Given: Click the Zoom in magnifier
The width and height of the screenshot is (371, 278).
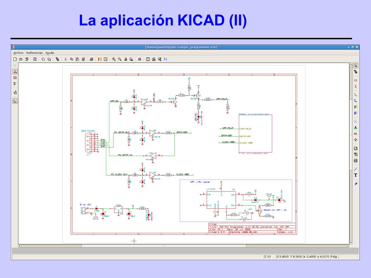Looking at the screenshot, I should tap(114, 59).
